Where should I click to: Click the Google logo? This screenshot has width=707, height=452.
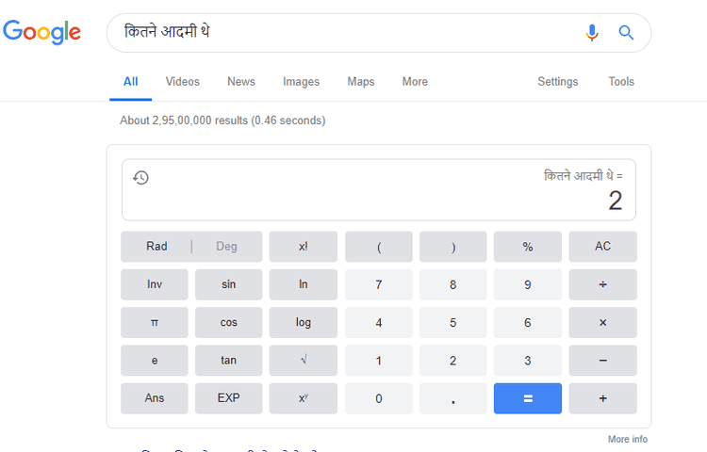pyautogui.click(x=42, y=32)
